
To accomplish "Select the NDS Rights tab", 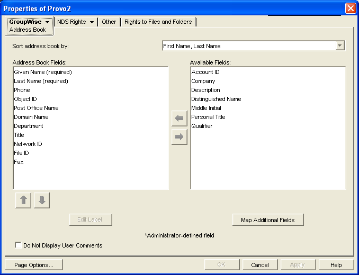I will [x=71, y=22].
